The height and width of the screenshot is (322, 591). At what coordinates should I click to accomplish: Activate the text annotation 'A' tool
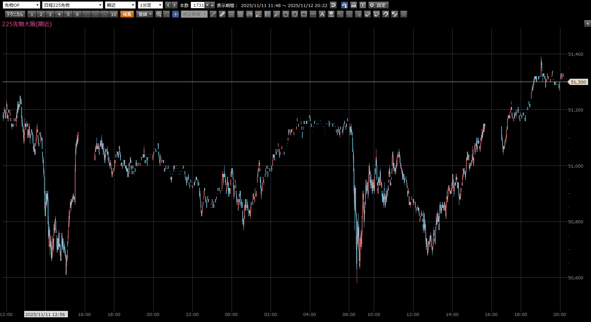coord(322,14)
